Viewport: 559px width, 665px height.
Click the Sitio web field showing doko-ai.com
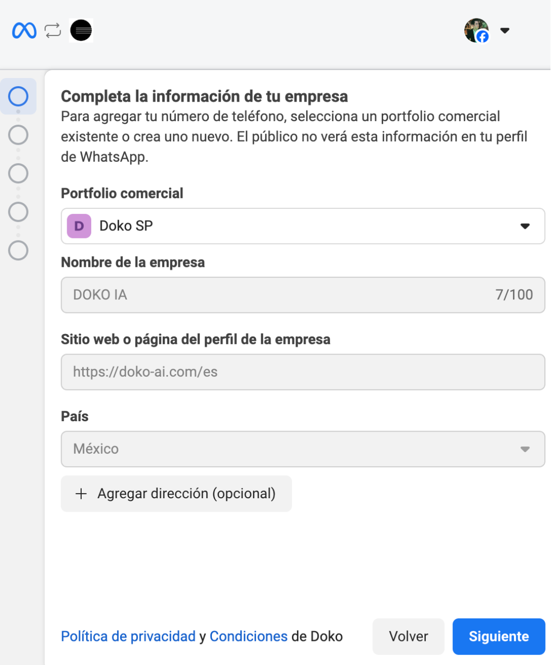[303, 372]
